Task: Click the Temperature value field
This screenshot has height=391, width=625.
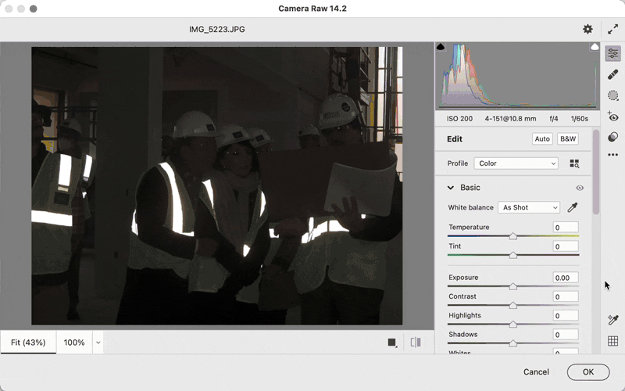Action: 566,228
